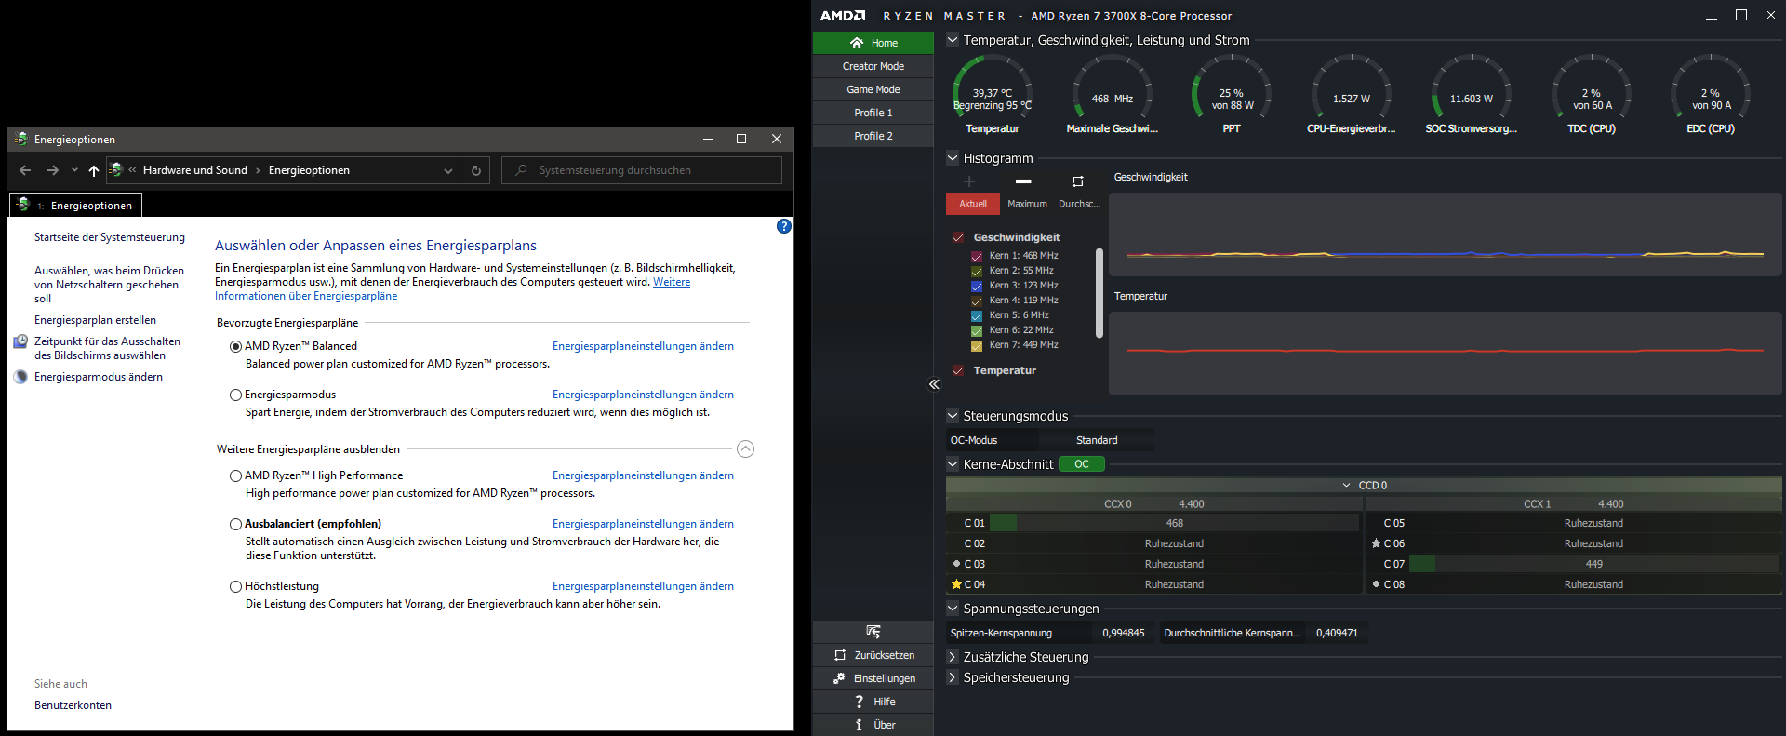This screenshot has height=736, width=1786.
Task: Click the TDC (CPU) gauge
Action: coord(1591,95)
